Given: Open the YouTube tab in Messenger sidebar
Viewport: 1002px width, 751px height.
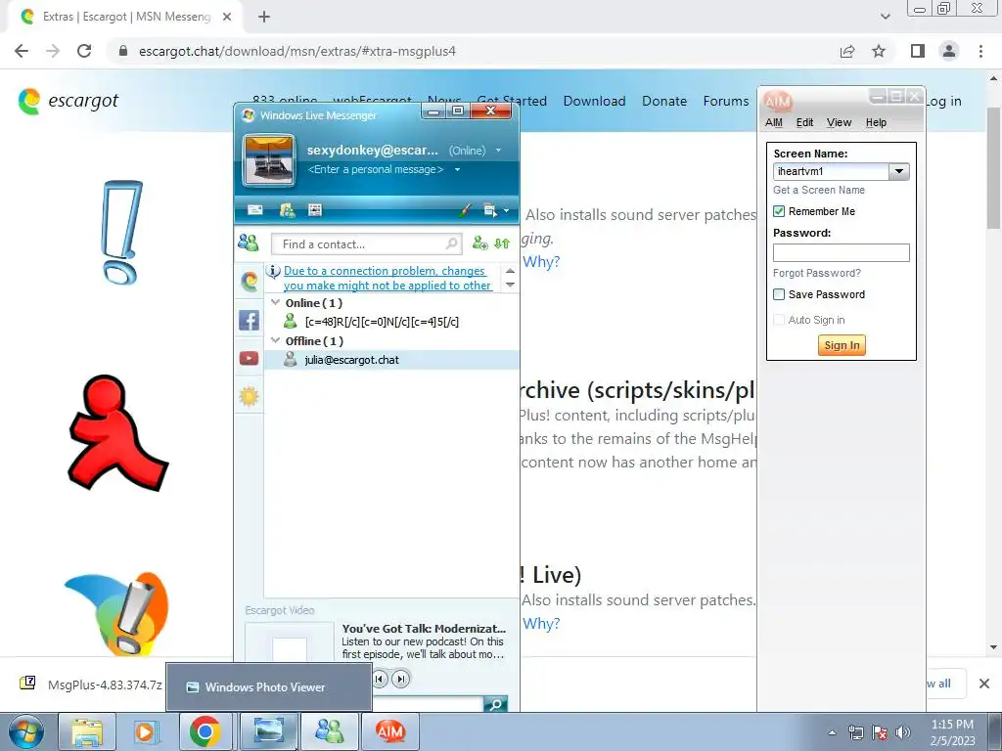Looking at the screenshot, I should [x=250, y=358].
